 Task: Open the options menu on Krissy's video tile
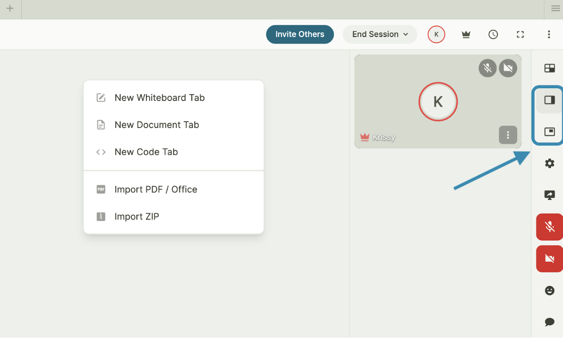tap(508, 135)
